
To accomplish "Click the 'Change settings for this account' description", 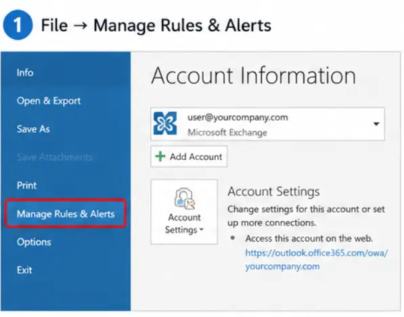I will pos(306,215).
